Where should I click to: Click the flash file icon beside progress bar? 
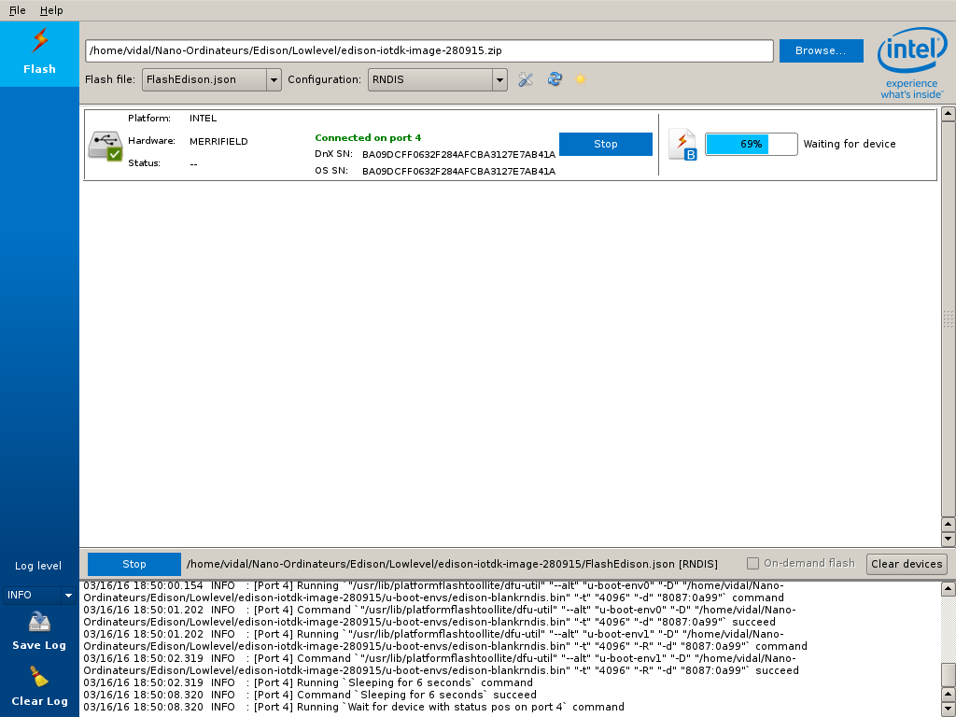683,145
